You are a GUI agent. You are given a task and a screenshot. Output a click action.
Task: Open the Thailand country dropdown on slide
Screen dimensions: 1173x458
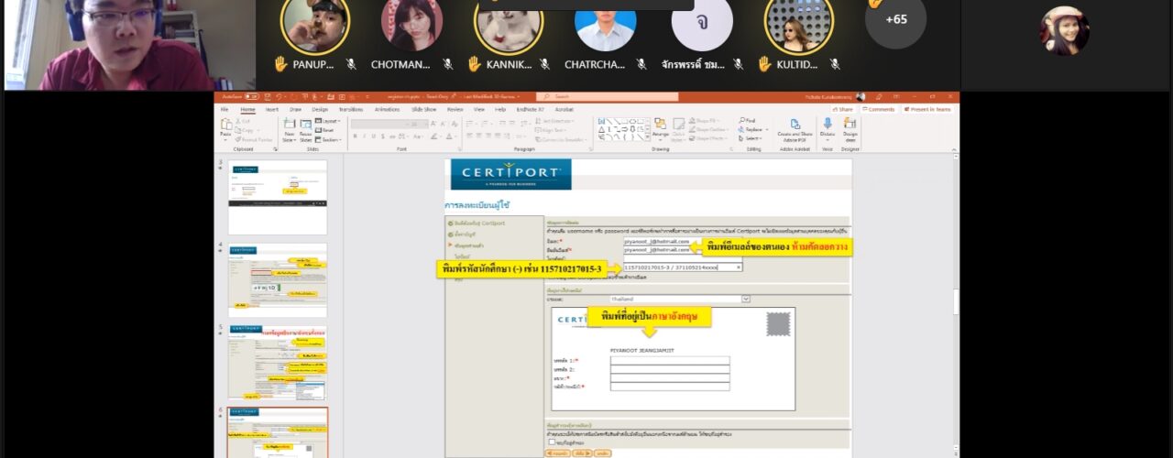coord(745,299)
